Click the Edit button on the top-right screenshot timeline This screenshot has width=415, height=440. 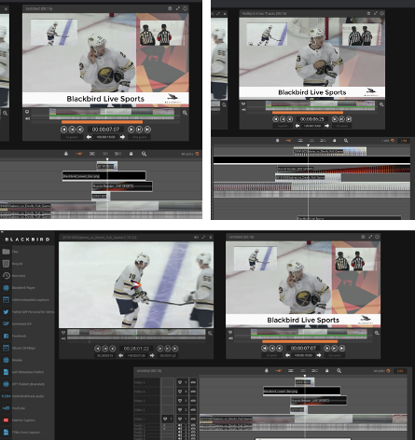pos(404,141)
